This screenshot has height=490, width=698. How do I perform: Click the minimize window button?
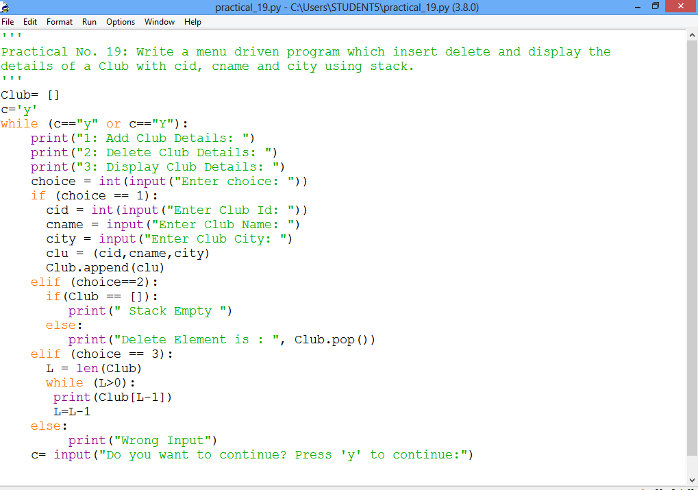(637, 6)
